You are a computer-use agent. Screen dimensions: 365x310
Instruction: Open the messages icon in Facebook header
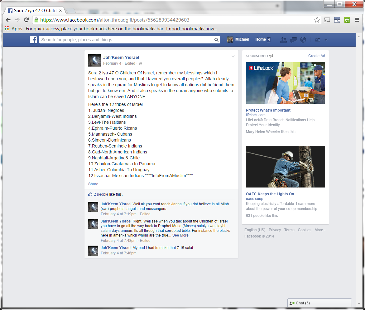[x=293, y=40]
